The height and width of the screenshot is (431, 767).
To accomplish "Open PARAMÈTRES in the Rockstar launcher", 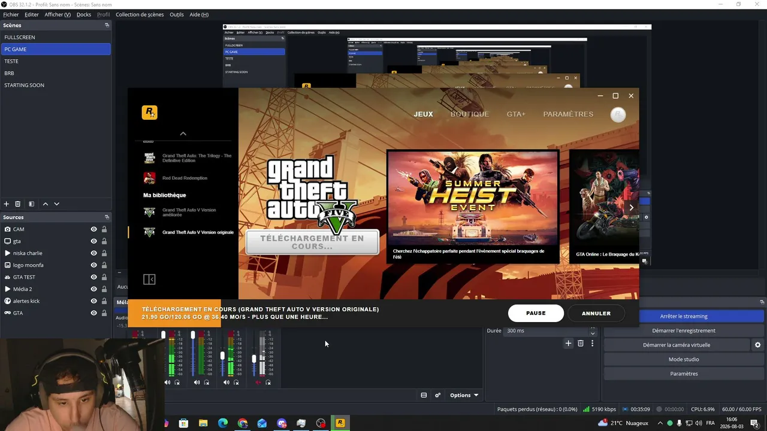I will pos(568,114).
